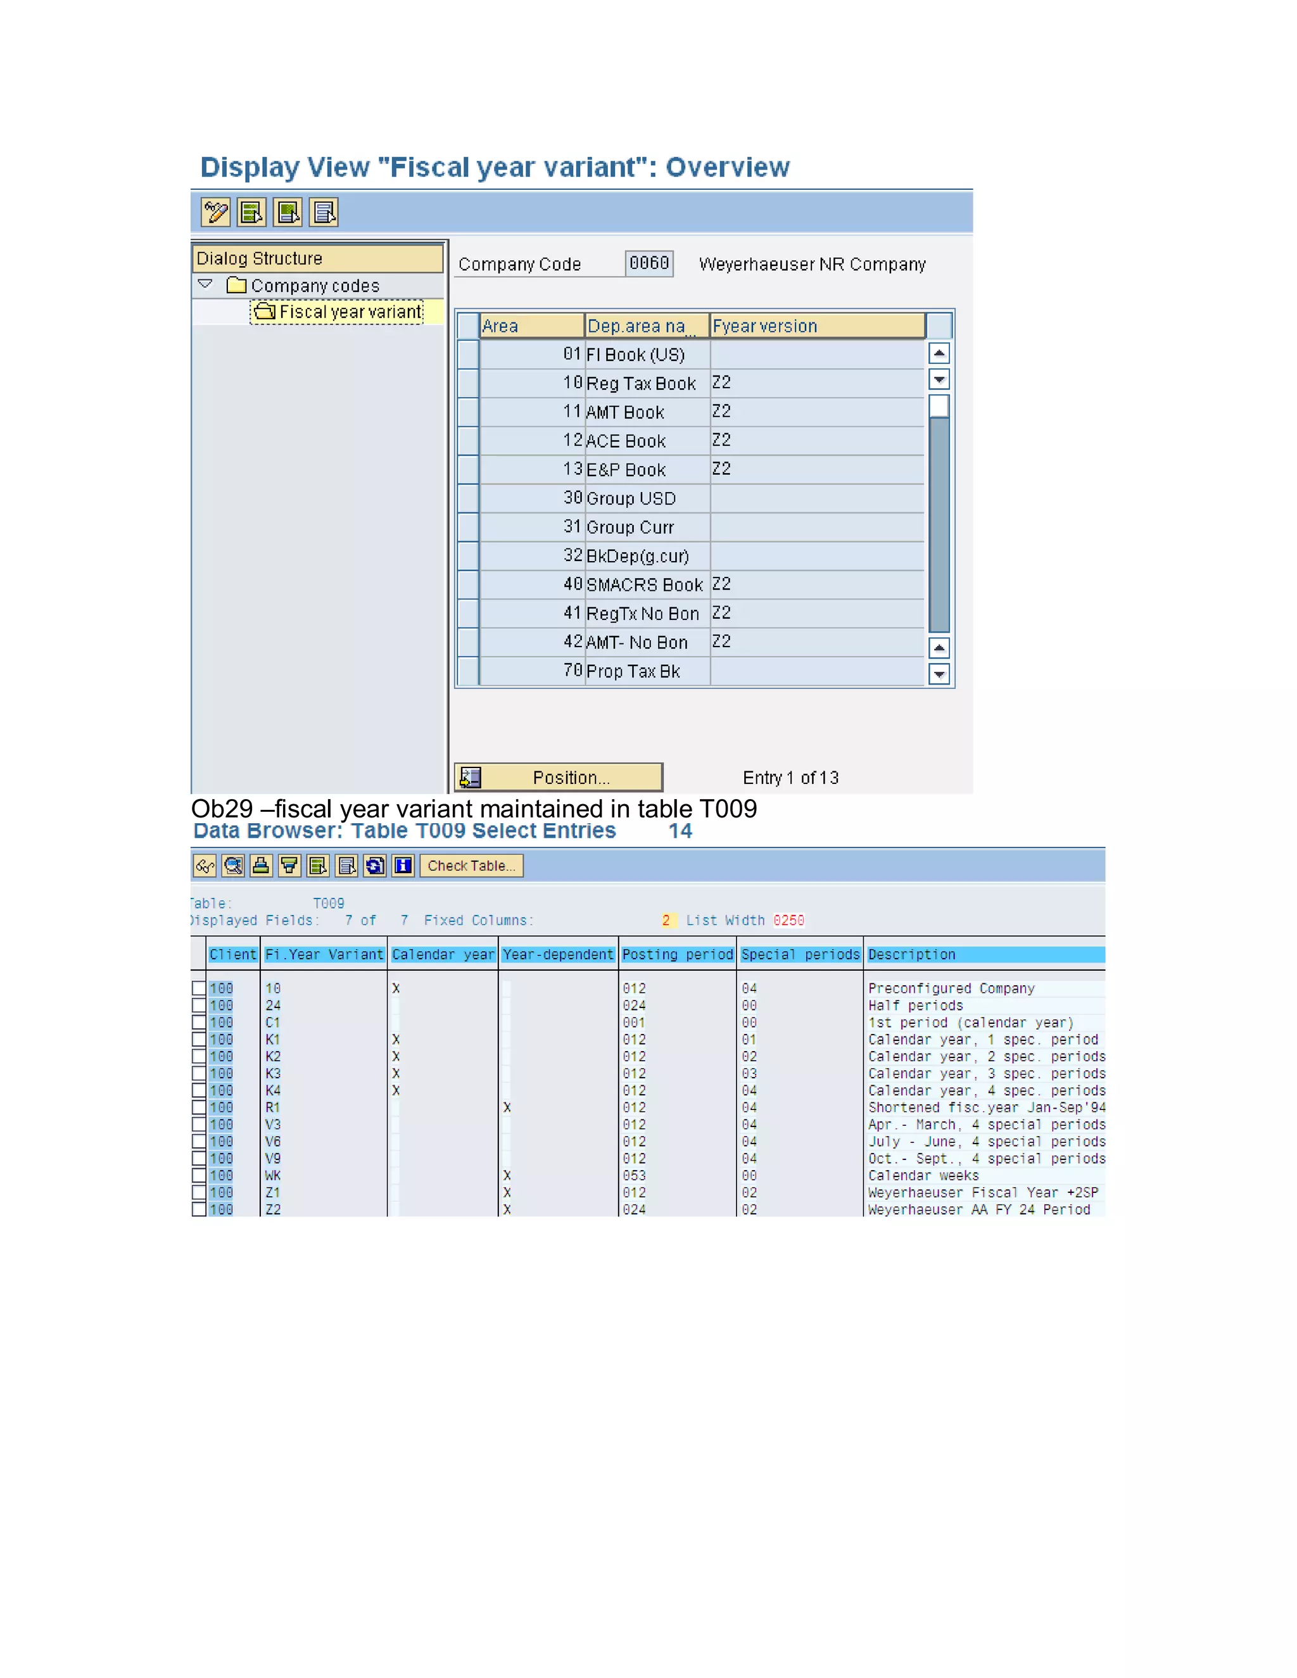Image resolution: width=1297 pixels, height=1678 pixels.
Task: Tick checkbox for variant R1 row
Action: (199, 1107)
